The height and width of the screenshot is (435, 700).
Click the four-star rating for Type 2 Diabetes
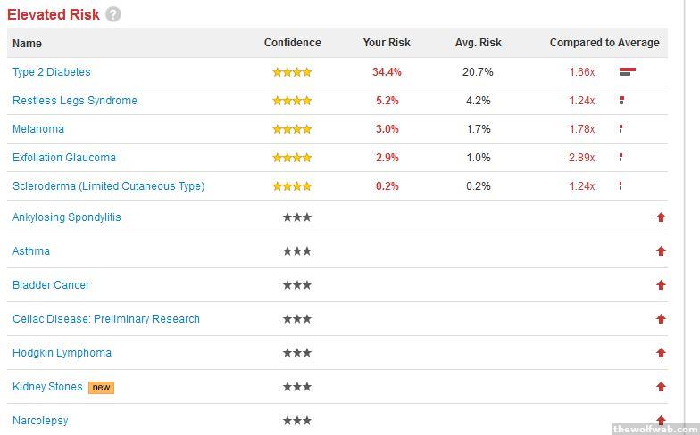[x=292, y=72]
